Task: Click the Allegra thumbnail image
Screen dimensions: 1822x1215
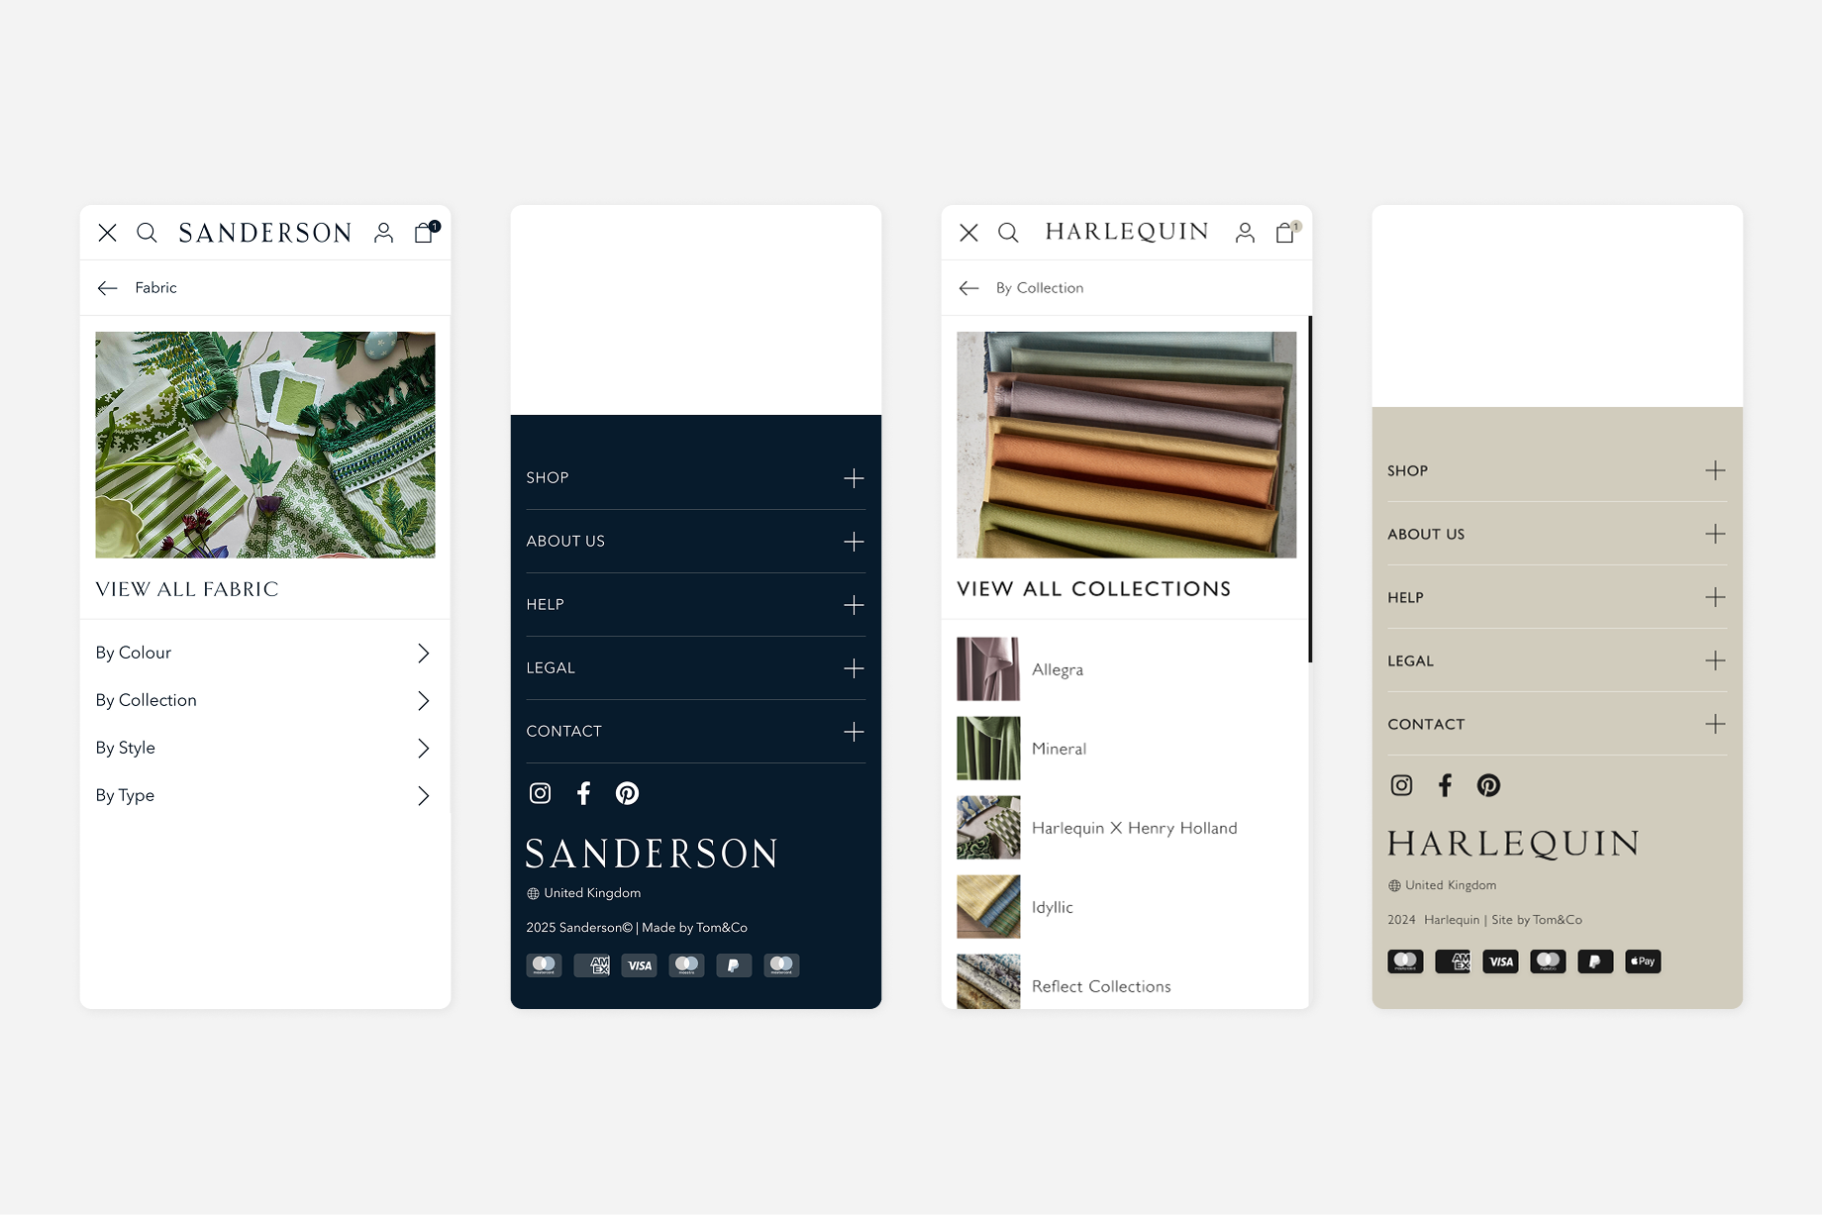Action: [988, 669]
